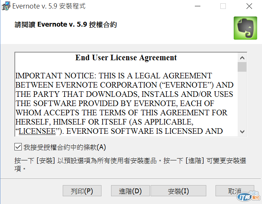Uncheck the 我接受授權合約中的條款(A) checkbox
262x204 pixels.
pos(18,147)
